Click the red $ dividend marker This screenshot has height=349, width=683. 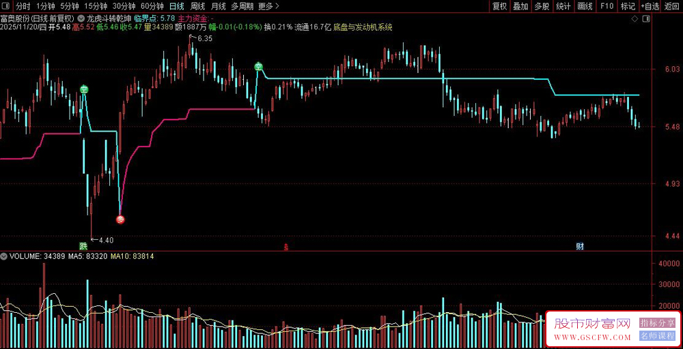(x=286, y=247)
